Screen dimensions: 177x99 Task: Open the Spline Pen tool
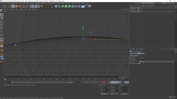point(59,6)
